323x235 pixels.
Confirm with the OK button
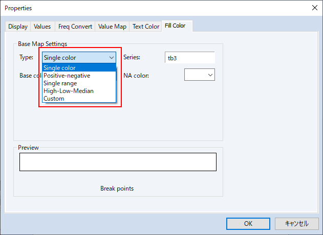[248, 224]
